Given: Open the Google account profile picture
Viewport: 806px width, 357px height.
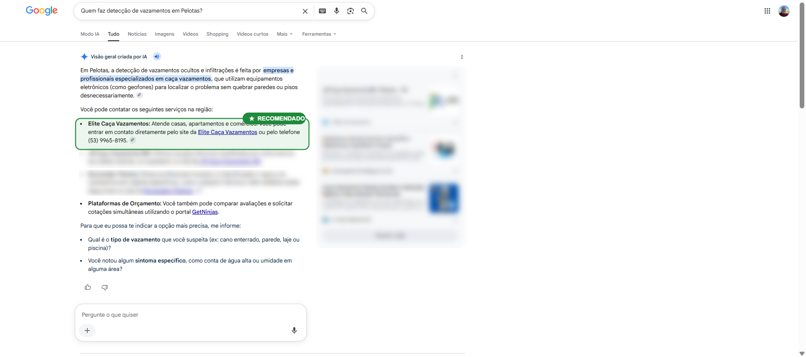Looking at the screenshot, I should (784, 11).
